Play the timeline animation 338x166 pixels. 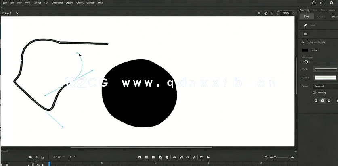208,158
